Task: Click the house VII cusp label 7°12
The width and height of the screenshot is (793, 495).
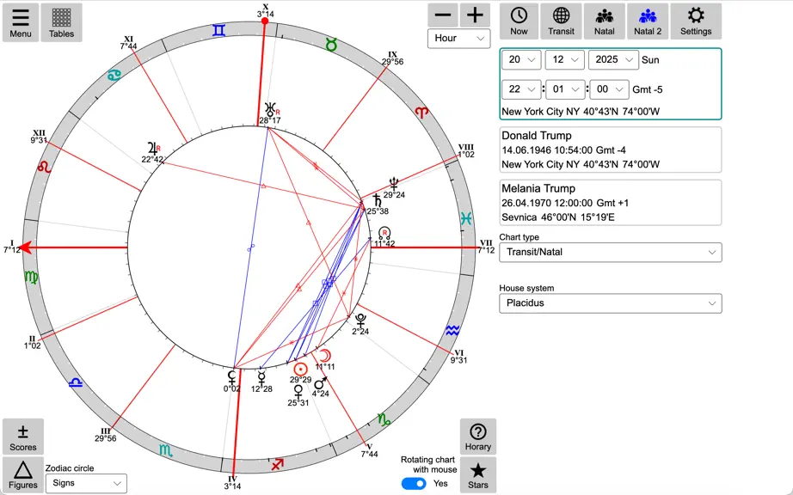Action: coord(486,251)
